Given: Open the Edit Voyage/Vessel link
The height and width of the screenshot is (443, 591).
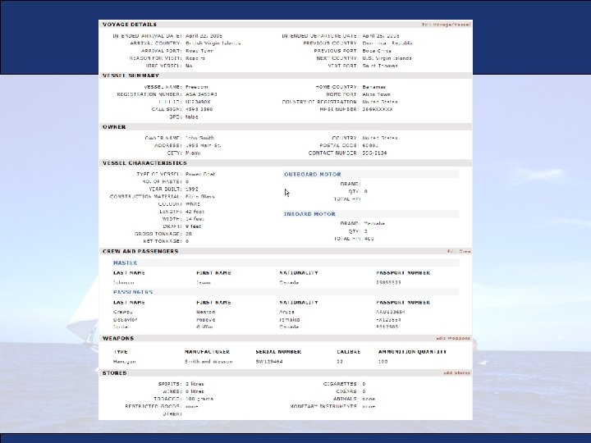Looking at the screenshot, I should [446, 25].
